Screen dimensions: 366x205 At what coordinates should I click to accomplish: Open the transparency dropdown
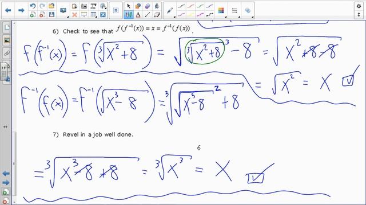click(x=248, y=10)
